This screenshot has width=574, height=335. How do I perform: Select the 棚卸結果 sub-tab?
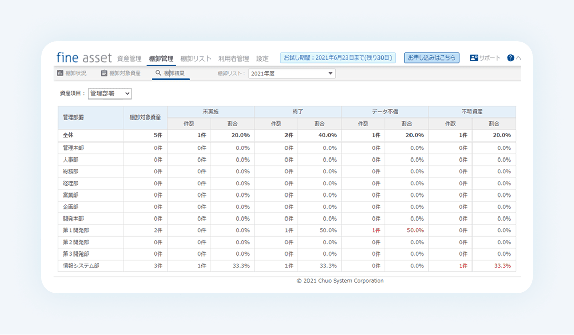coord(171,73)
